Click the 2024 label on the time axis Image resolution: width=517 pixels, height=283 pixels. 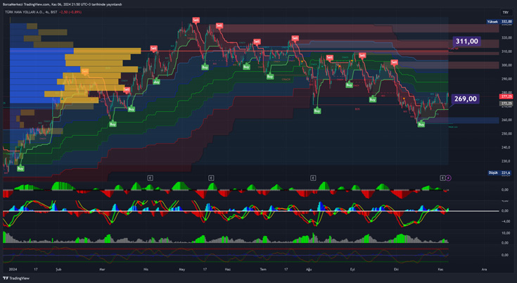(13, 269)
